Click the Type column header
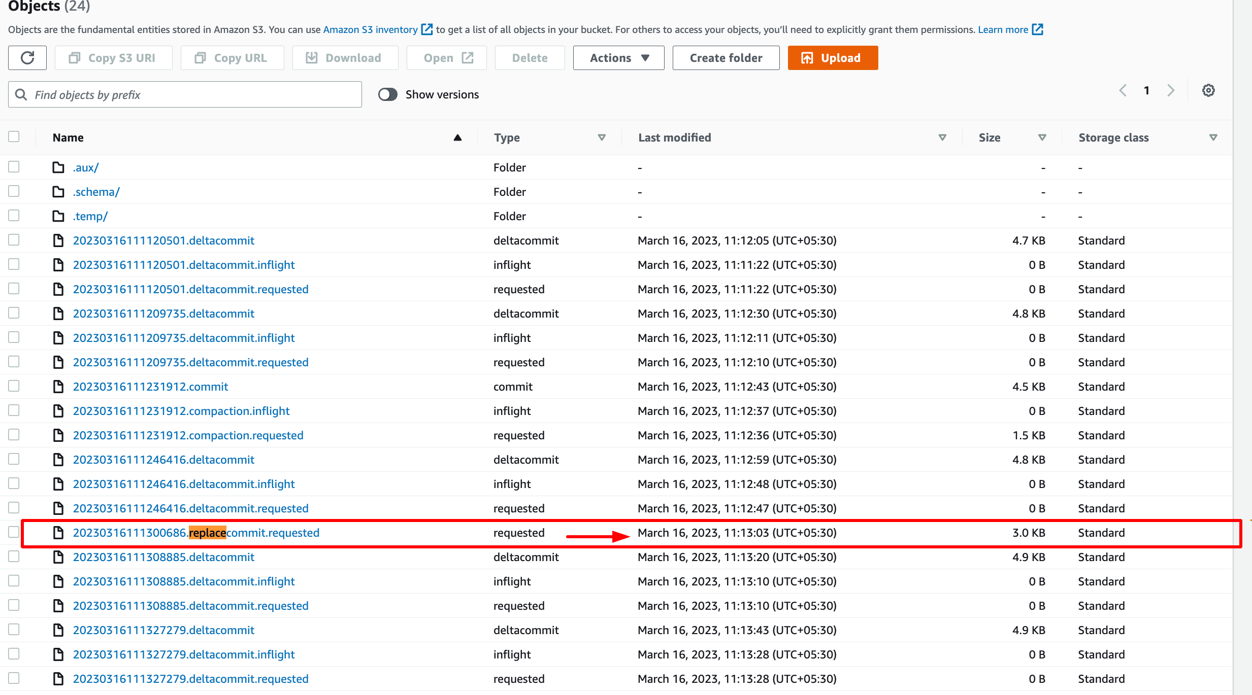1252x695 pixels. tap(507, 137)
